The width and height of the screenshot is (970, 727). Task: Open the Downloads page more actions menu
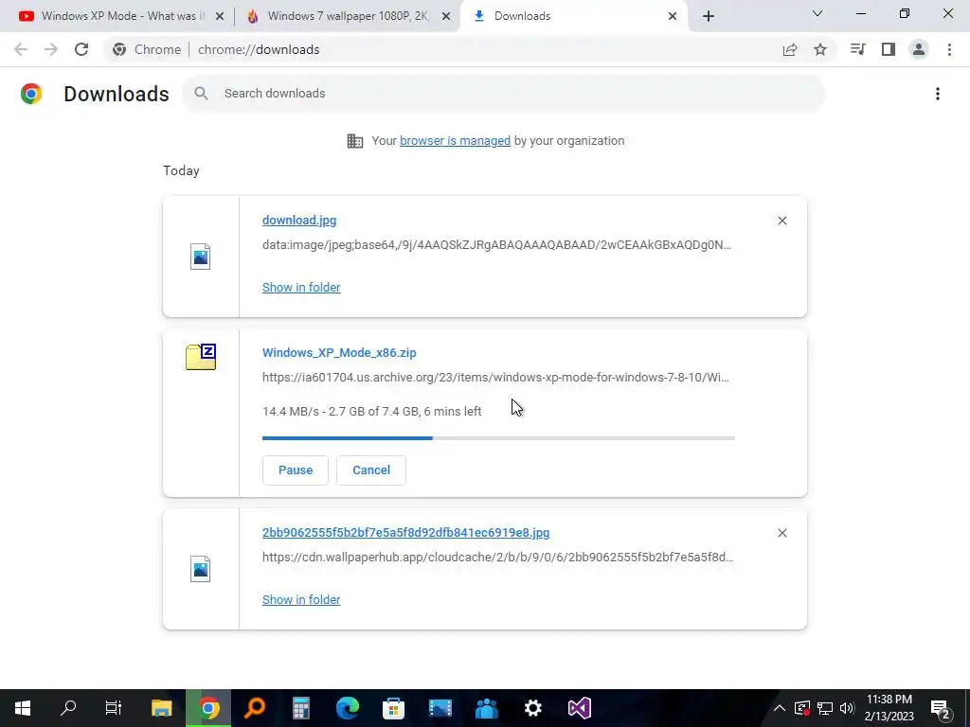click(x=938, y=94)
